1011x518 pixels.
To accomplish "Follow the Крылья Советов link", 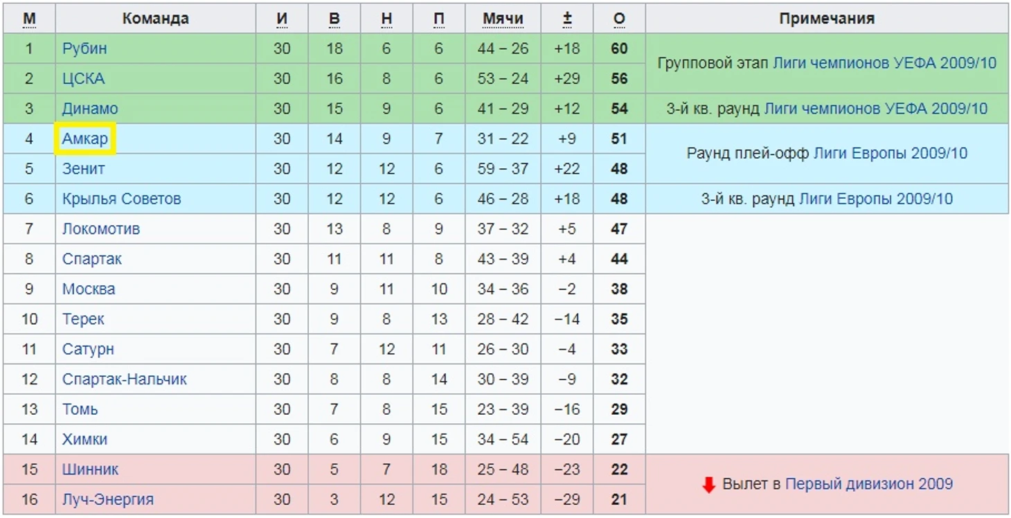I will point(121,199).
